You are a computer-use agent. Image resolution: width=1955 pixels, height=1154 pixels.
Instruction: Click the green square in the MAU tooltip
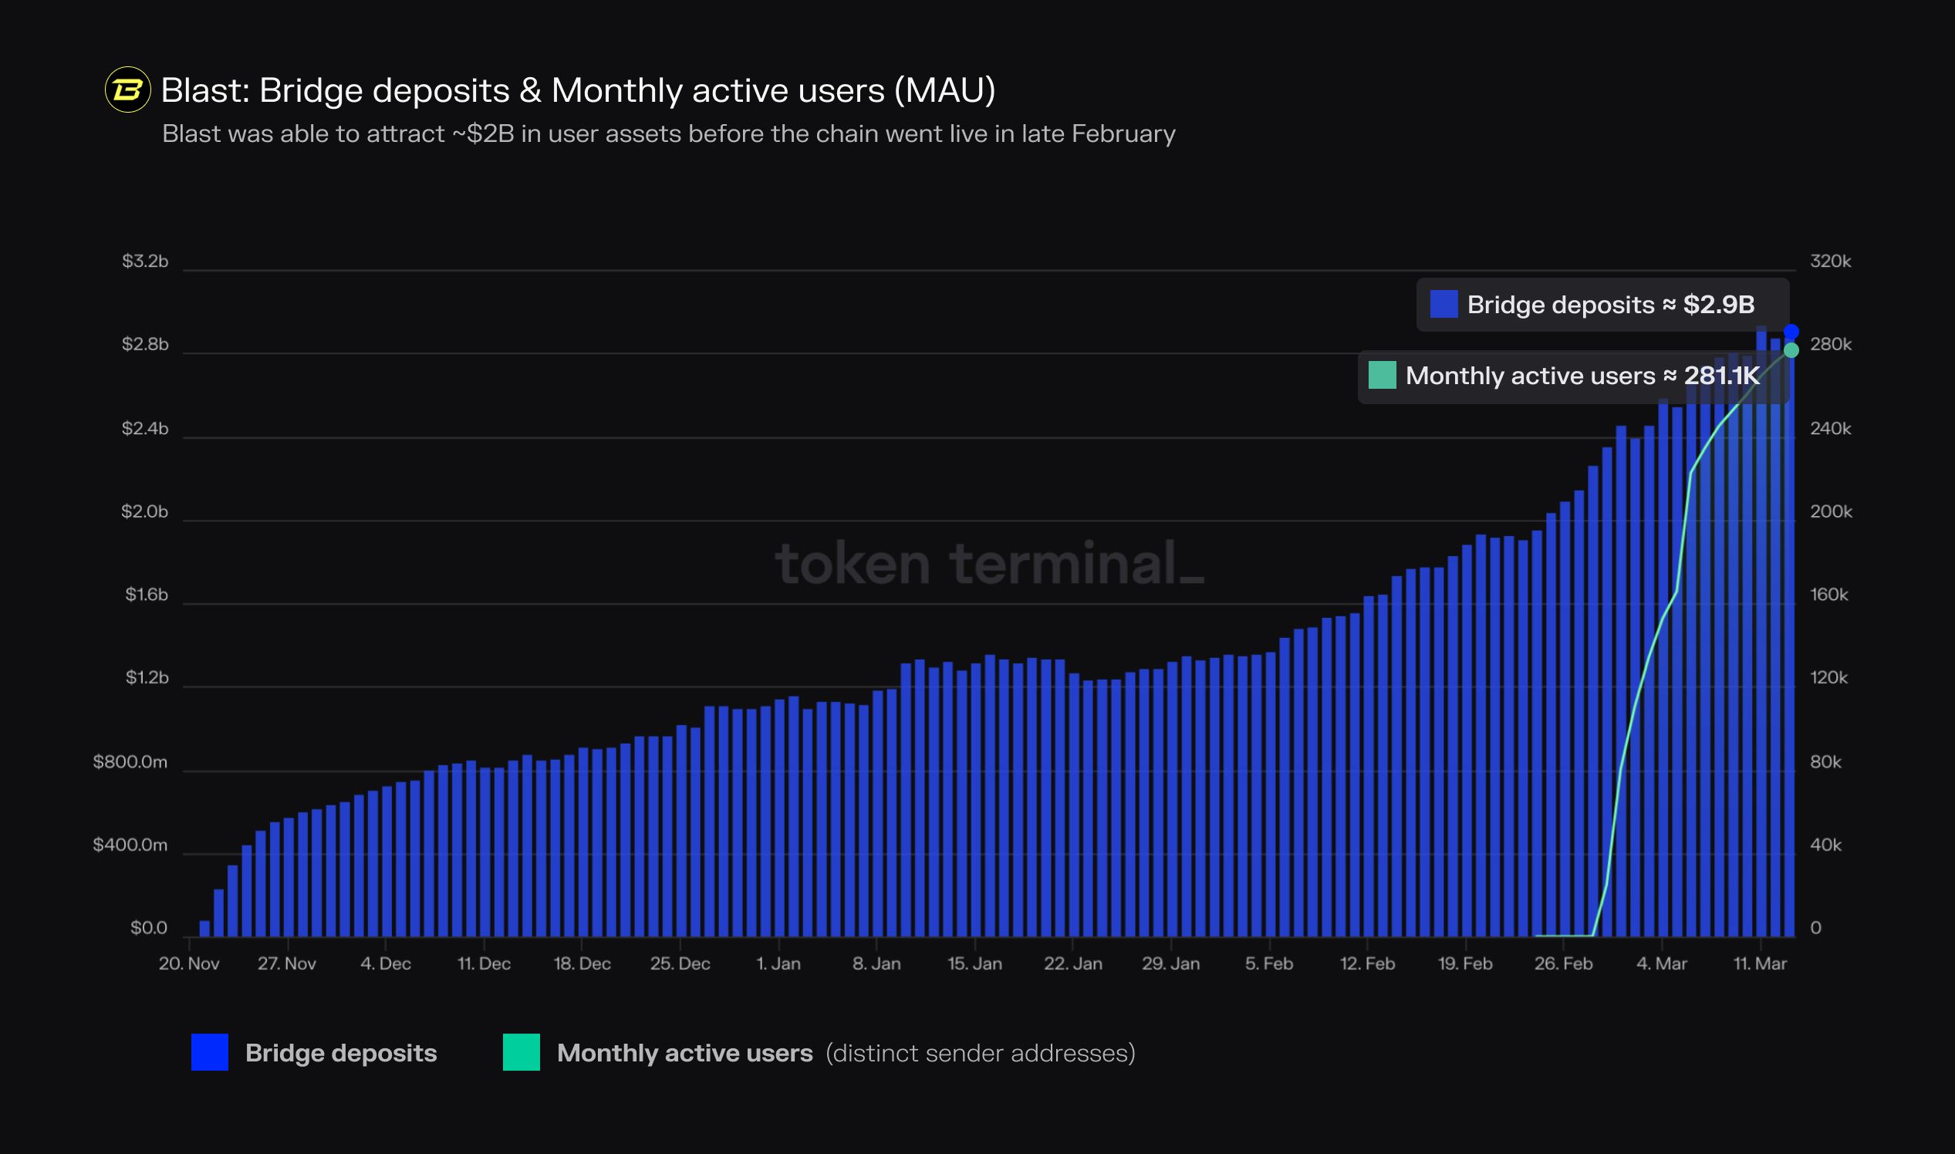[x=1382, y=375]
